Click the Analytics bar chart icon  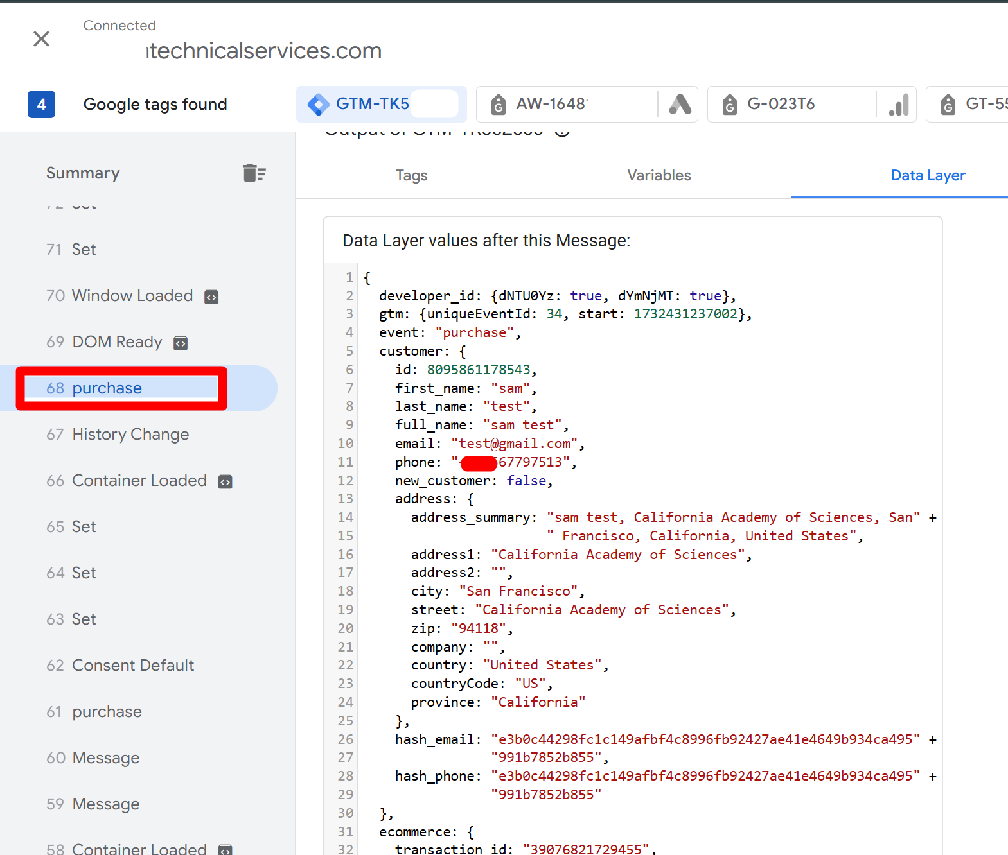click(x=899, y=105)
